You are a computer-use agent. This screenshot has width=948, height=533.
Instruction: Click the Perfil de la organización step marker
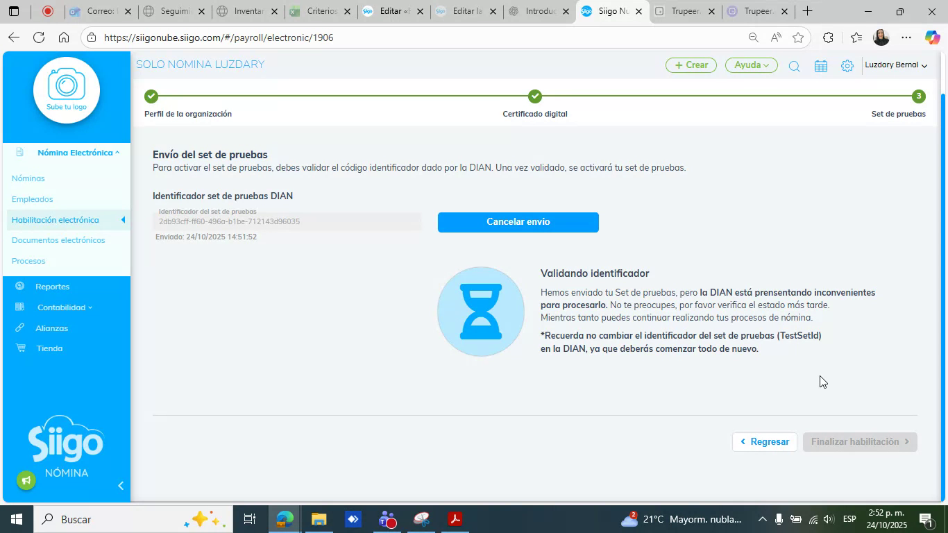pyautogui.click(x=151, y=96)
